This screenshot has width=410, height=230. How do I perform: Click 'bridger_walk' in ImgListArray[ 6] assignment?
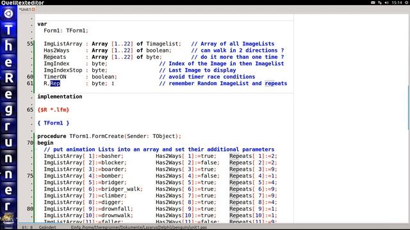pos(120,189)
